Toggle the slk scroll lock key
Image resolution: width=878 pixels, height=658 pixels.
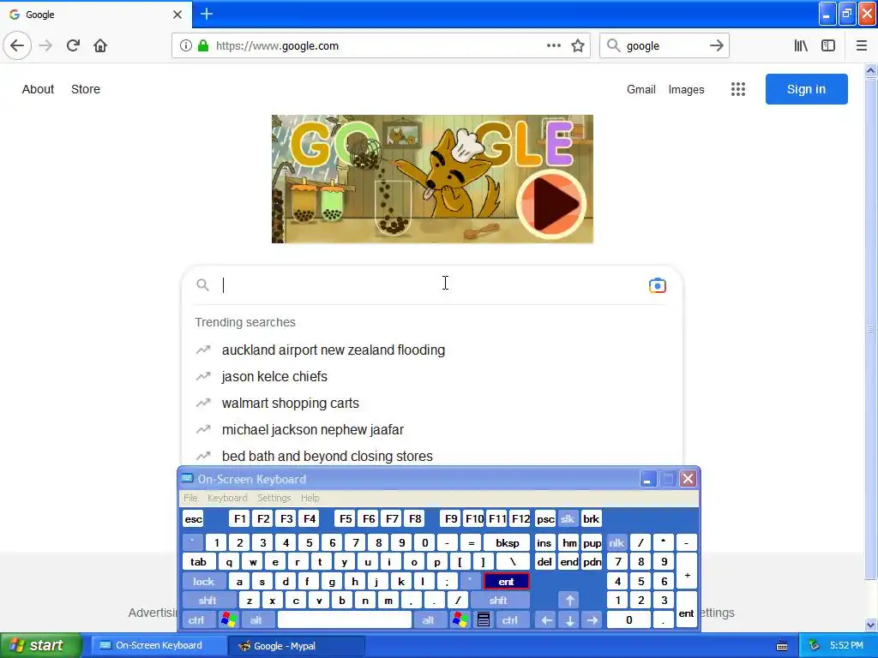[568, 518]
